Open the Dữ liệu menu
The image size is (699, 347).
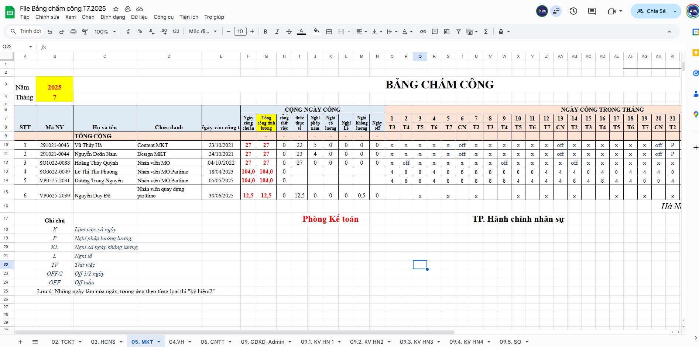click(139, 17)
